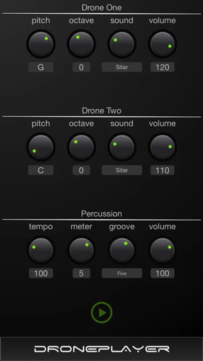Click the Drone One volume knob
Screen dimensions: 203x361
(x=163, y=44)
